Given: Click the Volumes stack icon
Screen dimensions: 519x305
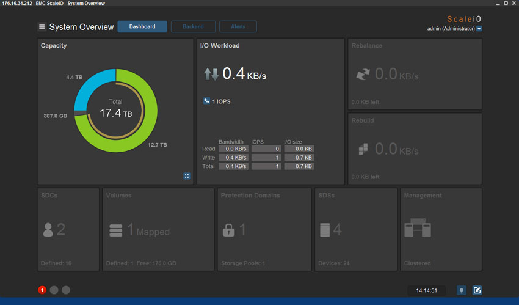Looking at the screenshot, I should pyautogui.click(x=116, y=230).
